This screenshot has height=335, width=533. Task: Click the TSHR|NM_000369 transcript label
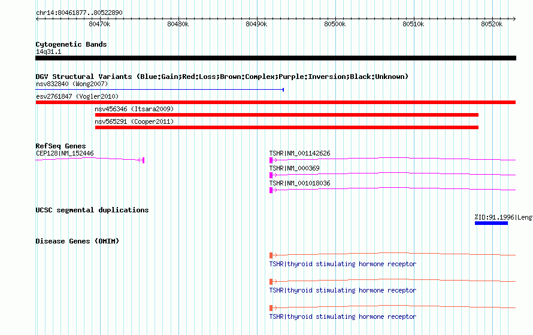tap(295, 168)
